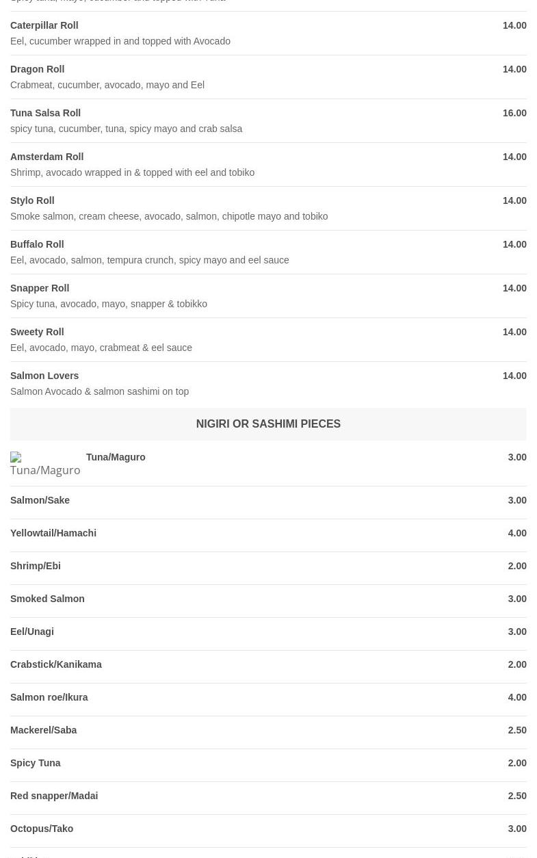Image resolution: width=537 pixels, height=858 pixels.
Task: Click the Red snapper/Madai item
Action: (x=54, y=796)
